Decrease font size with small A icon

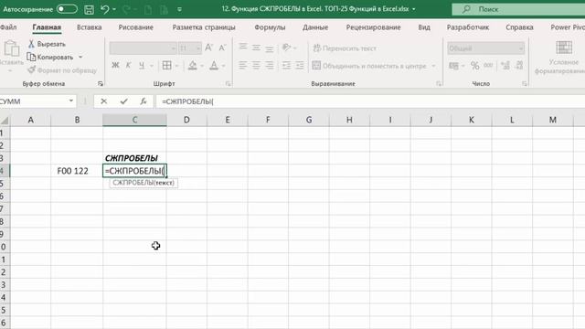[x=222, y=48]
